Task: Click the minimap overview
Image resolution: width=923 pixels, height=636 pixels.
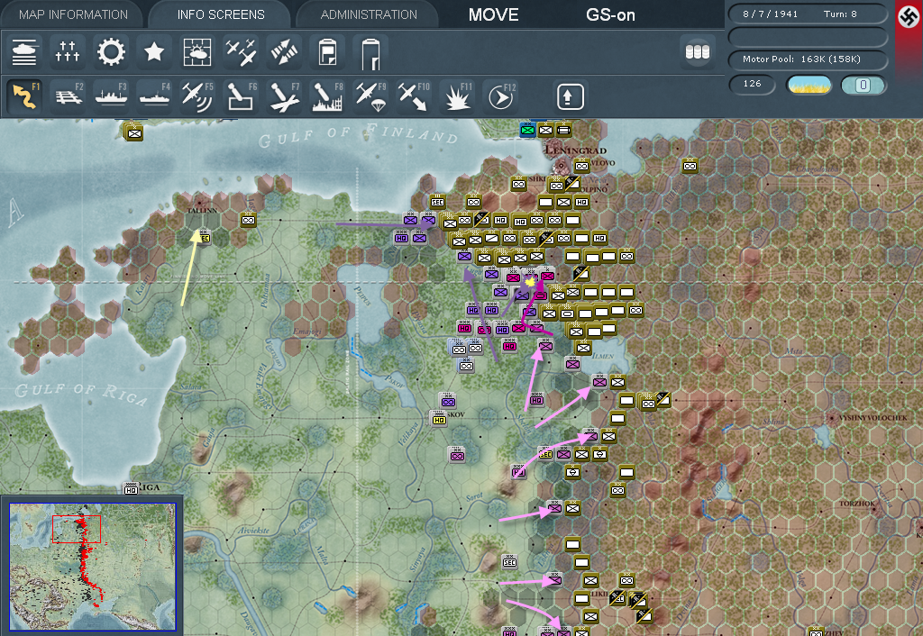Action: (93, 568)
